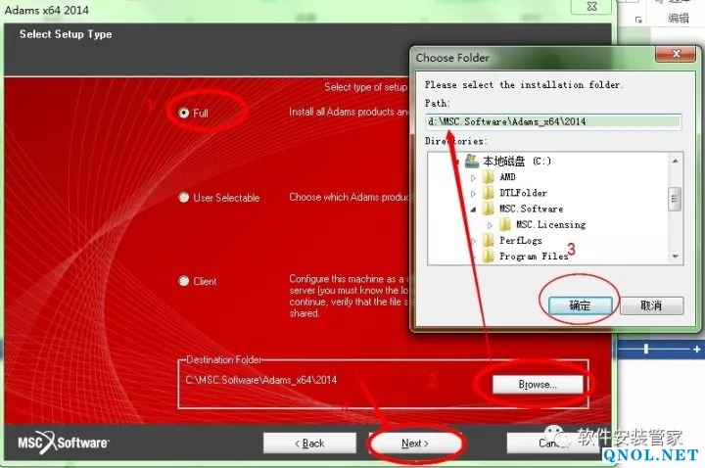Select the Full setup type radio button
The width and height of the screenshot is (705, 468).
coord(184,113)
